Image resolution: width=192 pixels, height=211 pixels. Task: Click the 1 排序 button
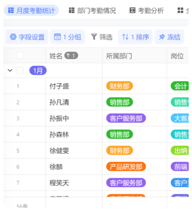[x=135, y=37]
